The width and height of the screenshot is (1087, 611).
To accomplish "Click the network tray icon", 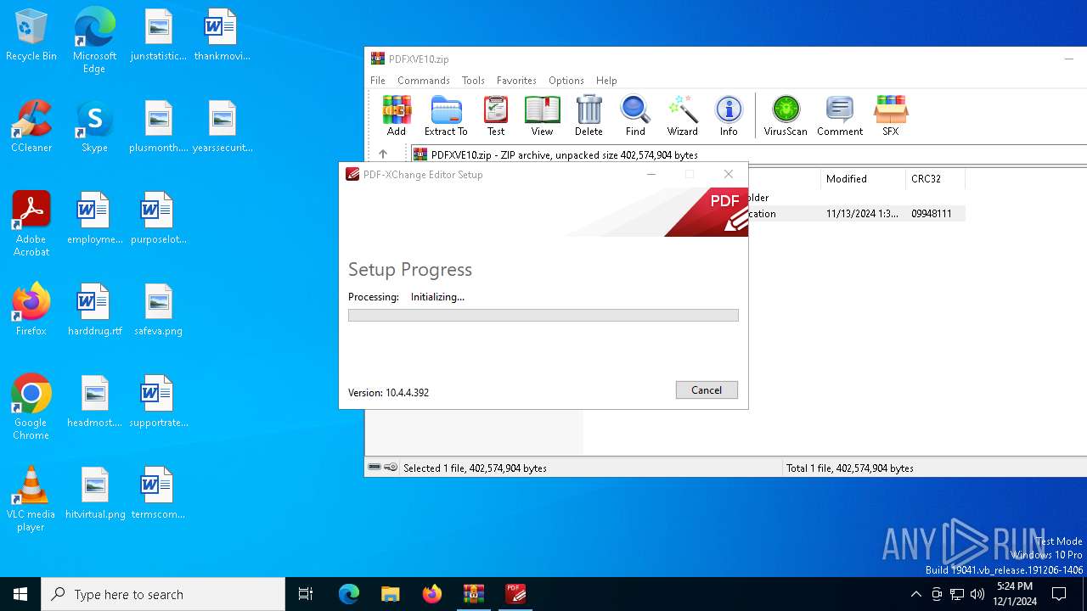I will click(957, 594).
